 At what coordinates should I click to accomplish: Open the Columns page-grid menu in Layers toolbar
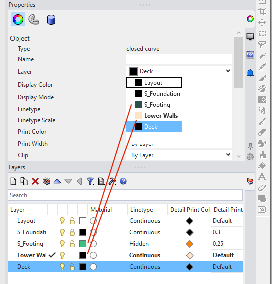tap(101, 181)
